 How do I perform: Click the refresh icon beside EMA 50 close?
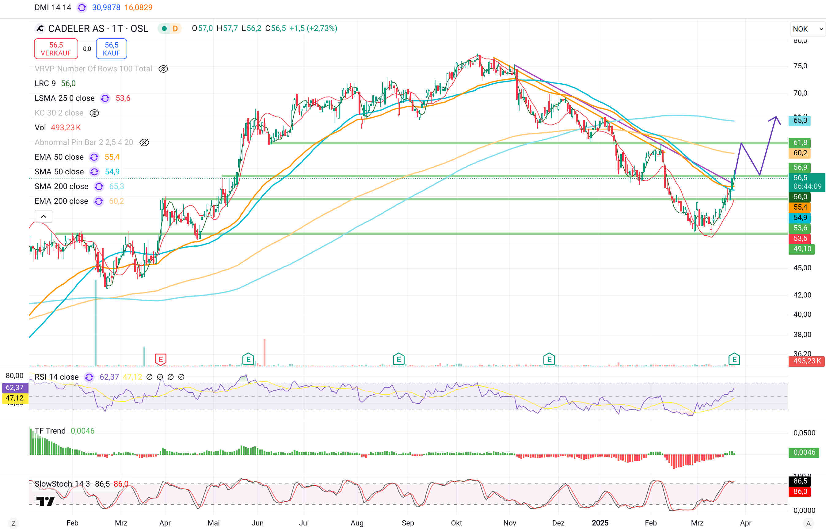click(94, 157)
